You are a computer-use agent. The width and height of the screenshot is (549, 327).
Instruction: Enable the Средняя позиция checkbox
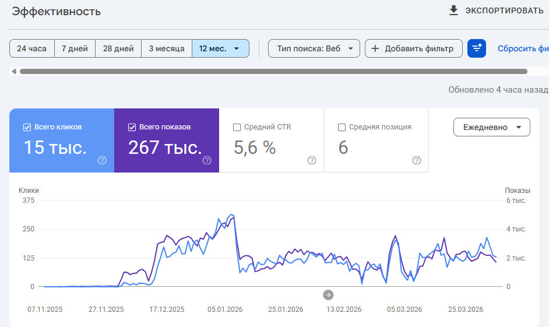point(342,127)
